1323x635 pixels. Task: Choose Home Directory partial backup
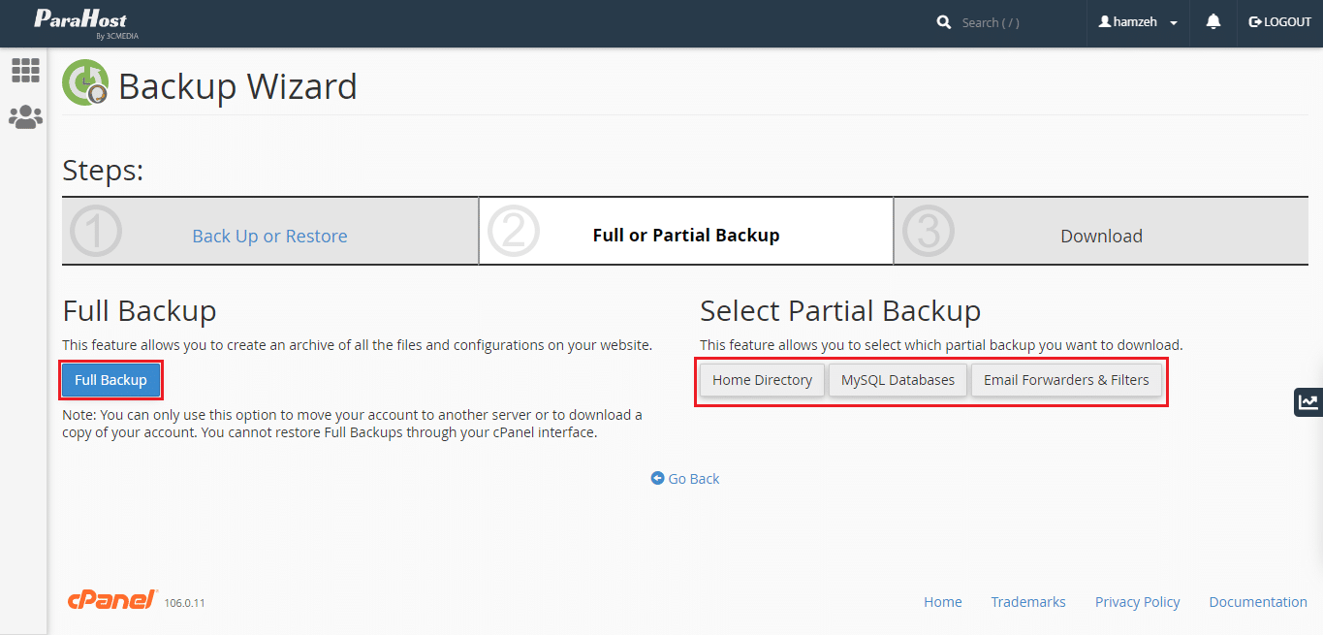[762, 380]
